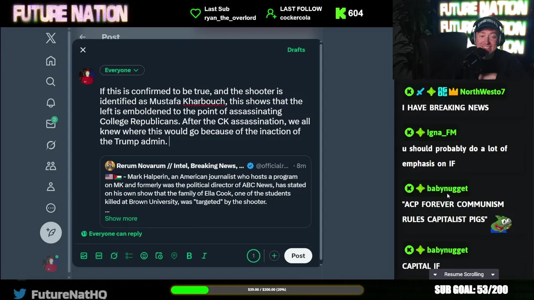The height and width of the screenshot is (300, 534).
Task: Click the Last Follow person icon
Action: point(271,14)
